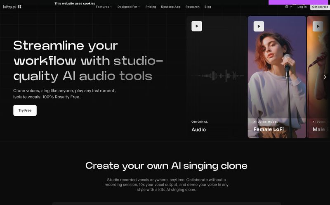
Task: Play the Male voice model sample
Action: pos(318,26)
